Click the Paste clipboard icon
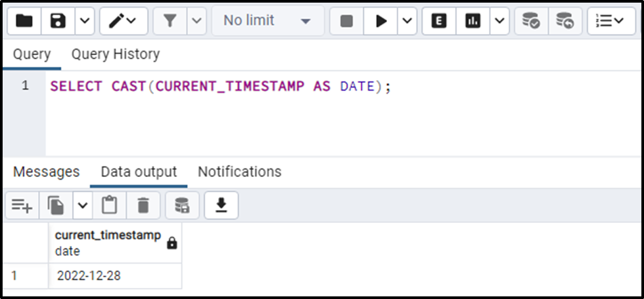 (110, 205)
